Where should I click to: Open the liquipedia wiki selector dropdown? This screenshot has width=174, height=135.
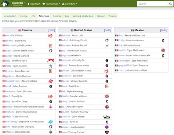[18, 4]
